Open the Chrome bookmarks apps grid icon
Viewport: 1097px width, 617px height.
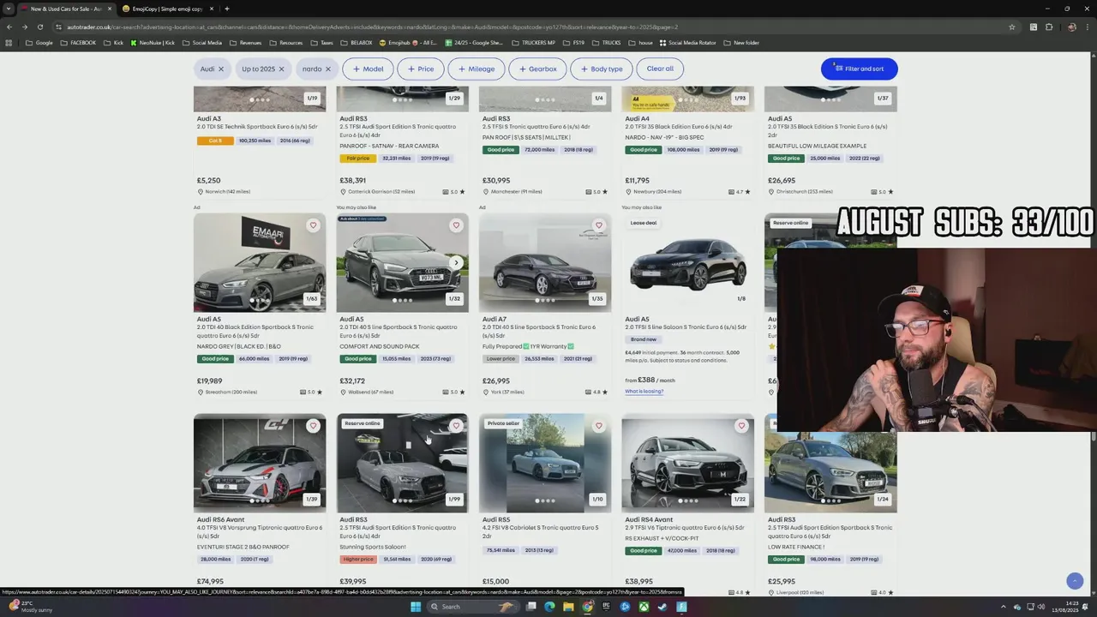pyautogui.click(x=9, y=43)
